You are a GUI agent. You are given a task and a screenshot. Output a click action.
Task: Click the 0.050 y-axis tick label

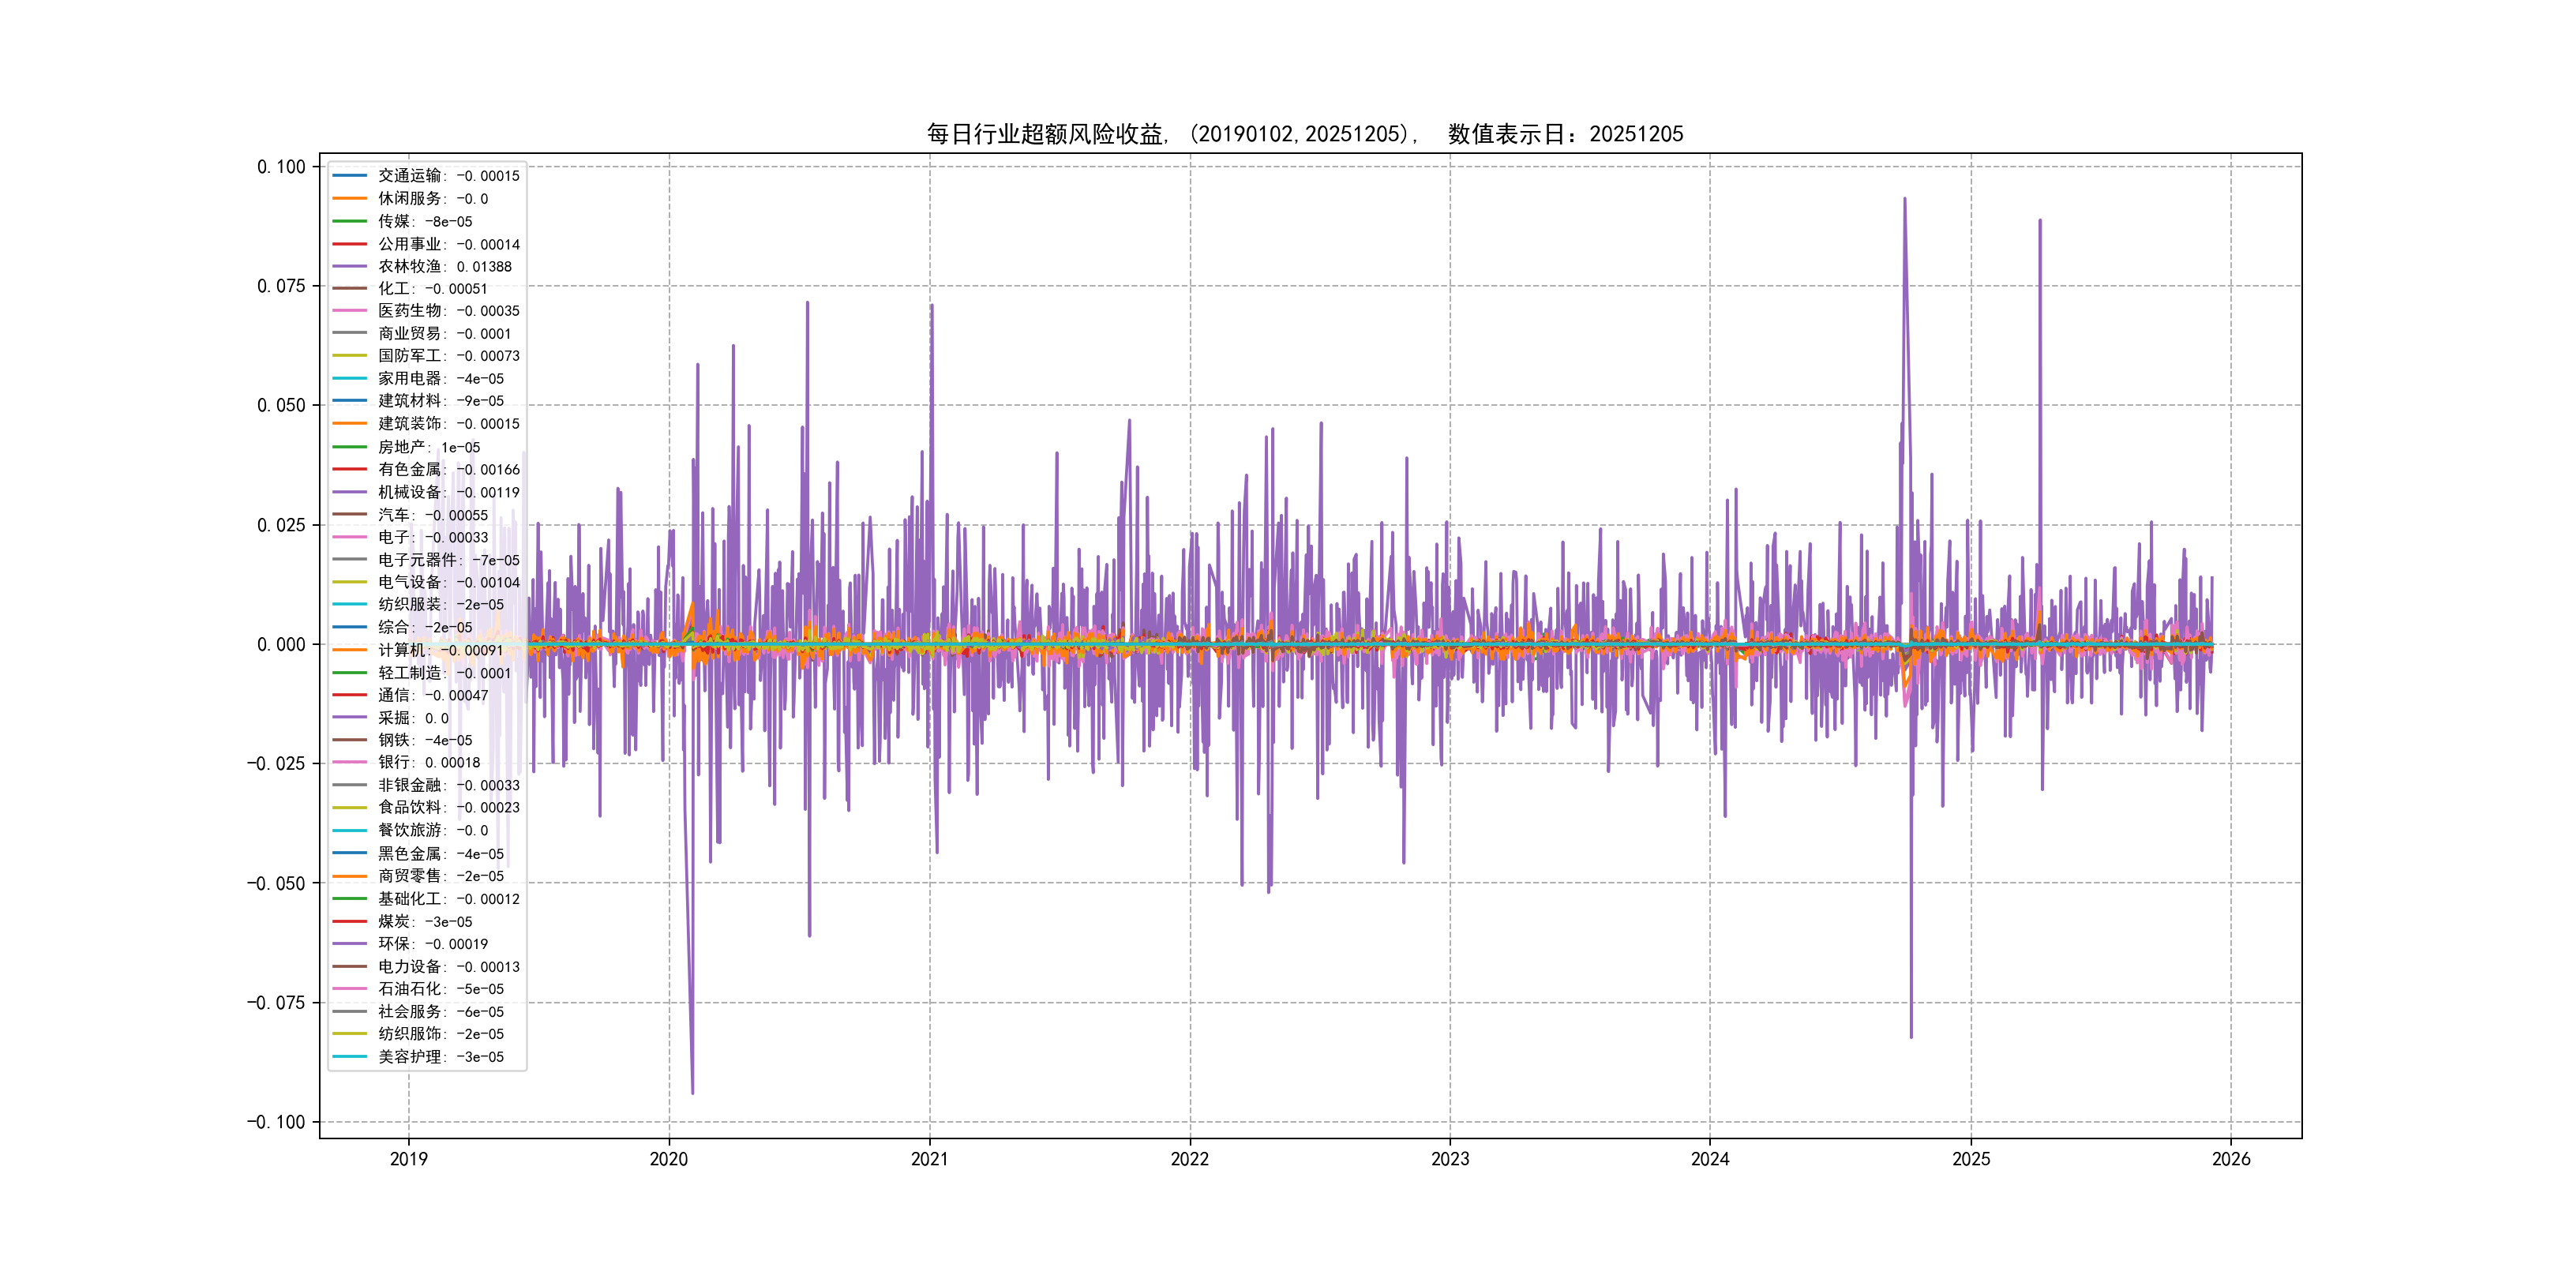(281, 405)
